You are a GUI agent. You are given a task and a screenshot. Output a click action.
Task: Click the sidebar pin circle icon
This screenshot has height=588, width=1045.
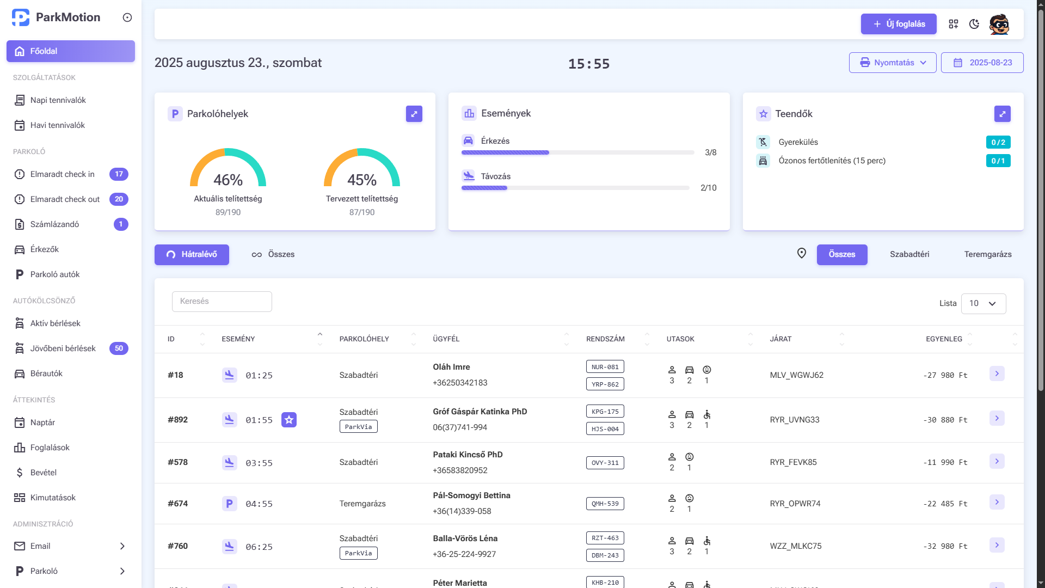127,17
